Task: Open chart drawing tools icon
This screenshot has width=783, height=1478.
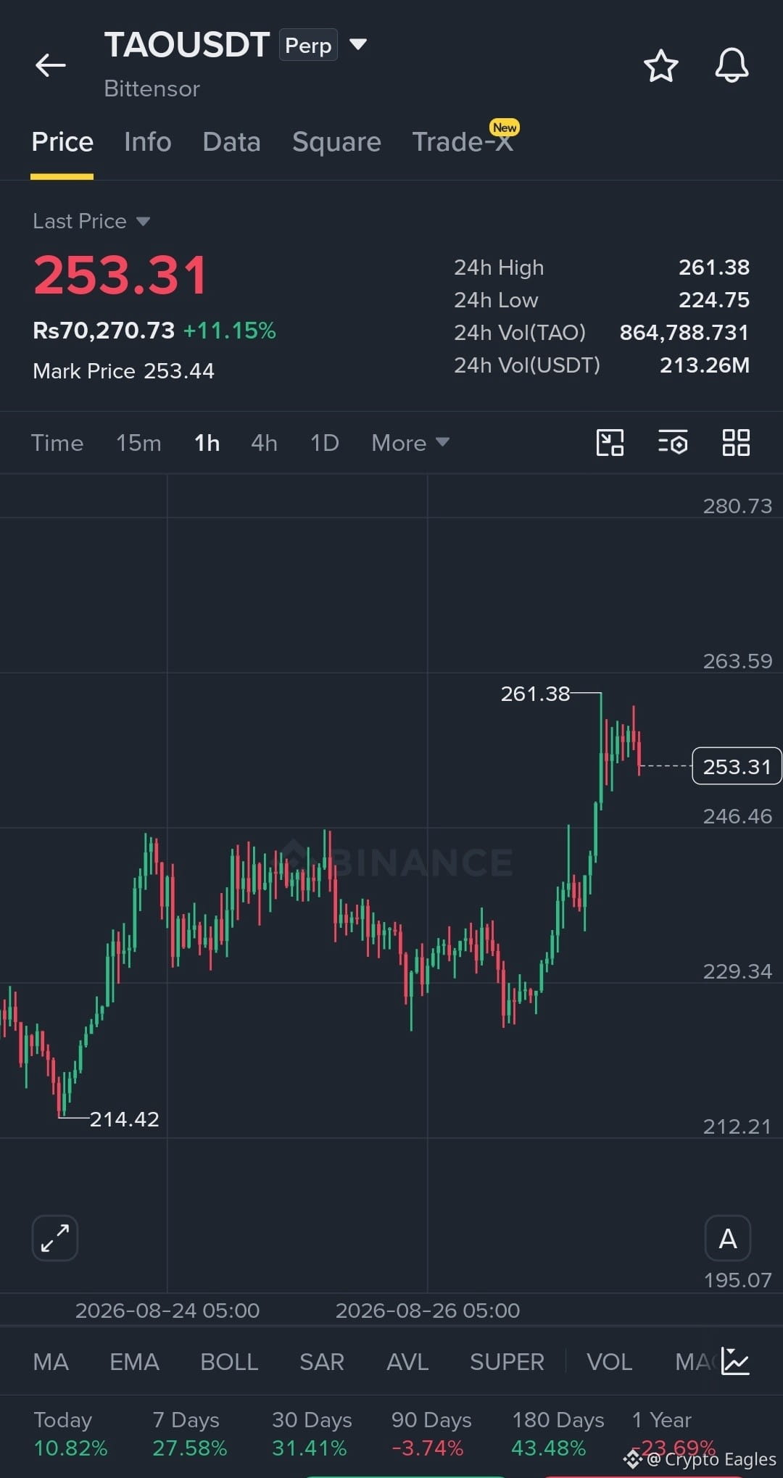Action: pos(610,442)
